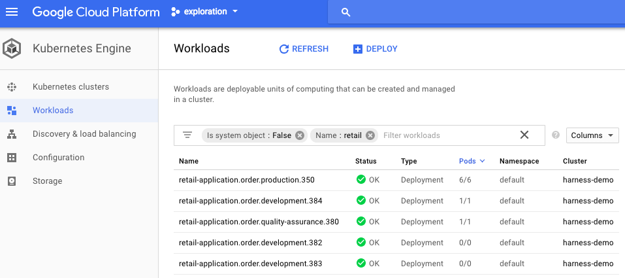The height and width of the screenshot is (278, 625).
Task: Open workload retail-application.order.development.384
Action: tap(251, 201)
